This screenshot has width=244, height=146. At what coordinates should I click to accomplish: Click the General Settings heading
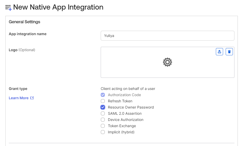pyautogui.click(x=25, y=22)
